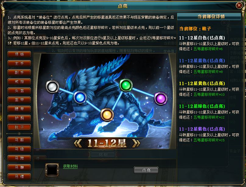Click the 获取材料 link
Screen dimensions: 246x187
[70, 166]
